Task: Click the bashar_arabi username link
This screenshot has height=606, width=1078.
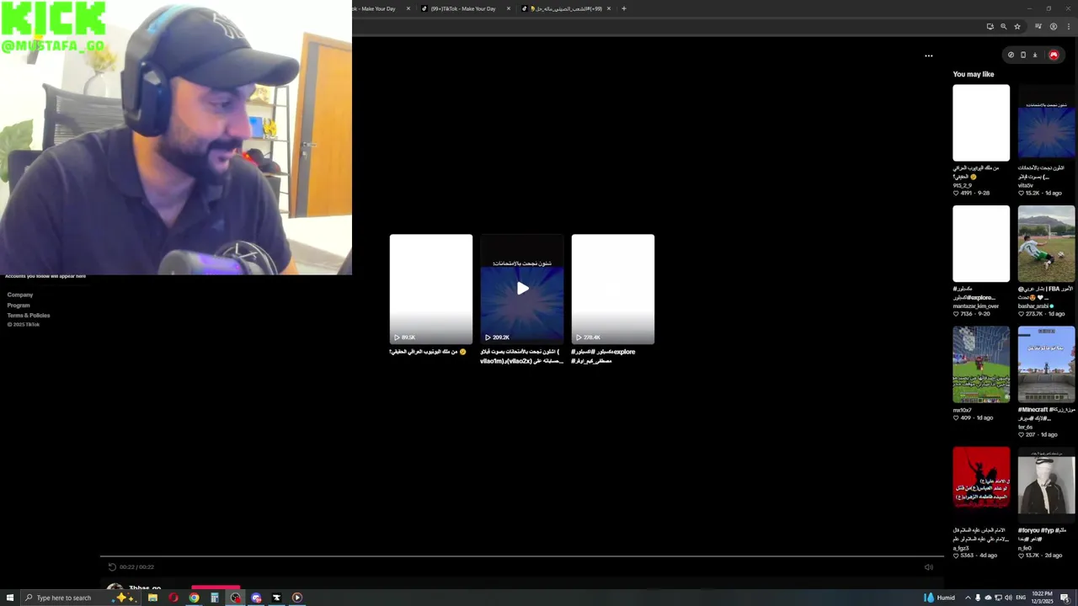Action: coord(1033,306)
